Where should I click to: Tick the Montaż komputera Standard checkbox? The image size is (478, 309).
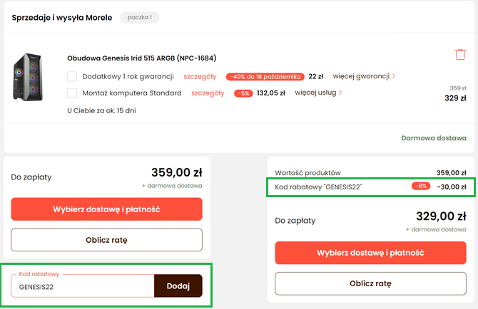click(72, 93)
